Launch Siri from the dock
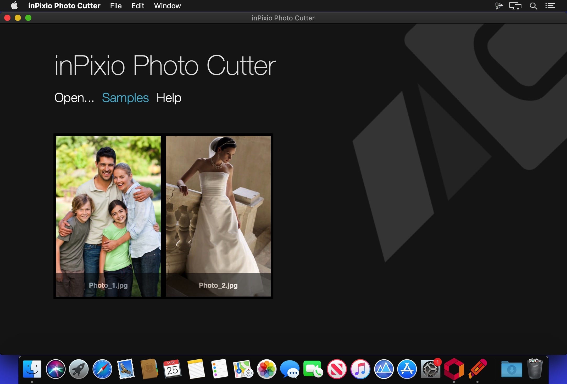 [x=55, y=369]
